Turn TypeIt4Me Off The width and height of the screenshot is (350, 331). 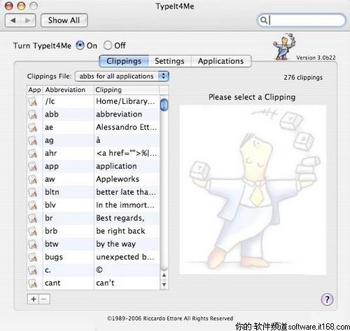click(108, 46)
